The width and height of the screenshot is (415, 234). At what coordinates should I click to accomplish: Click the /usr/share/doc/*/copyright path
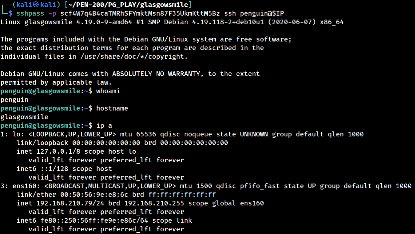tap(132, 57)
